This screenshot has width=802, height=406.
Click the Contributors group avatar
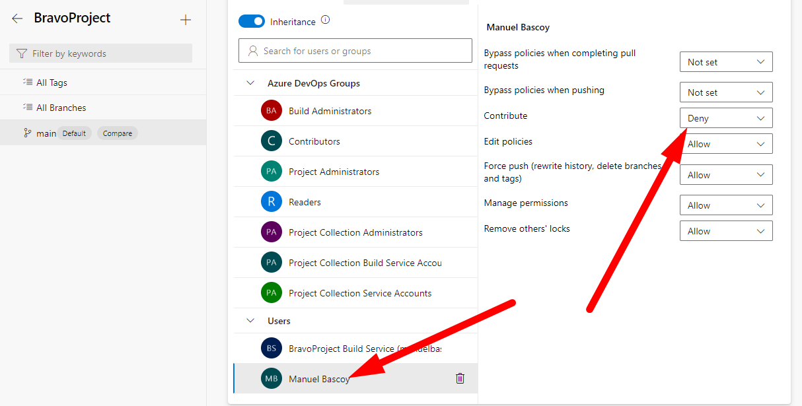(x=271, y=141)
